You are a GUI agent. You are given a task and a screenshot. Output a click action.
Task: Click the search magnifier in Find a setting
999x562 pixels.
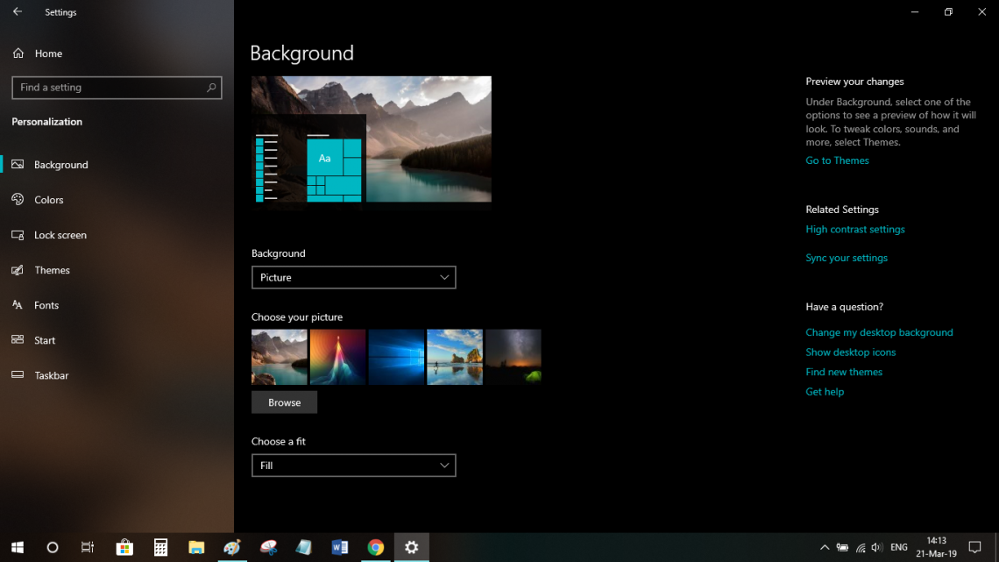pos(211,88)
